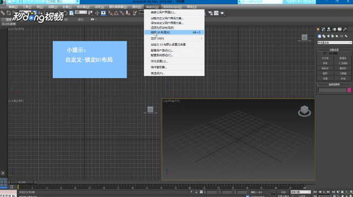Toggle Absolute/Offset transform mode icon
353x197 pixels.
click(201, 192)
